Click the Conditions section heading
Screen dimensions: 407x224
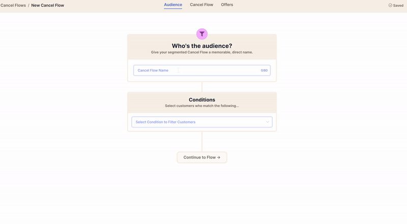pyautogui.click(x=202, y=100)
